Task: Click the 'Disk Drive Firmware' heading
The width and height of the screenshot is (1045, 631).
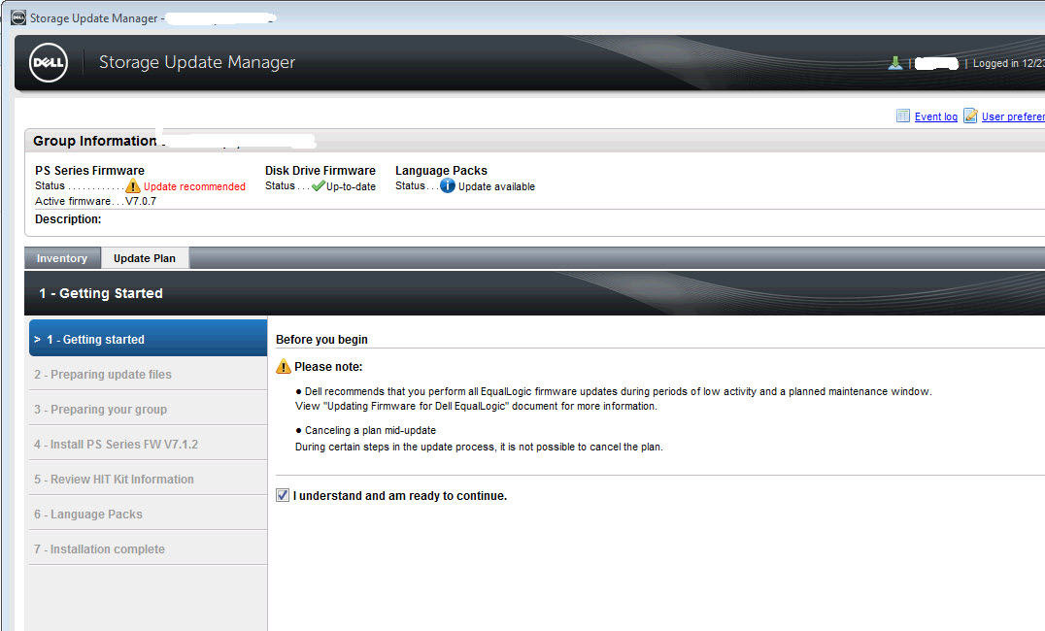Action: click(320, 171)
